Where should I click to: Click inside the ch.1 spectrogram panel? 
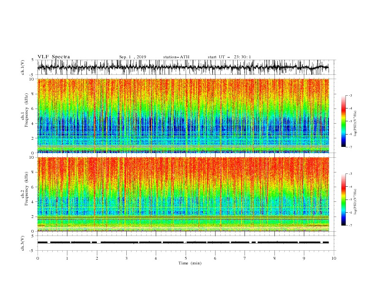(x=183, y=116)
